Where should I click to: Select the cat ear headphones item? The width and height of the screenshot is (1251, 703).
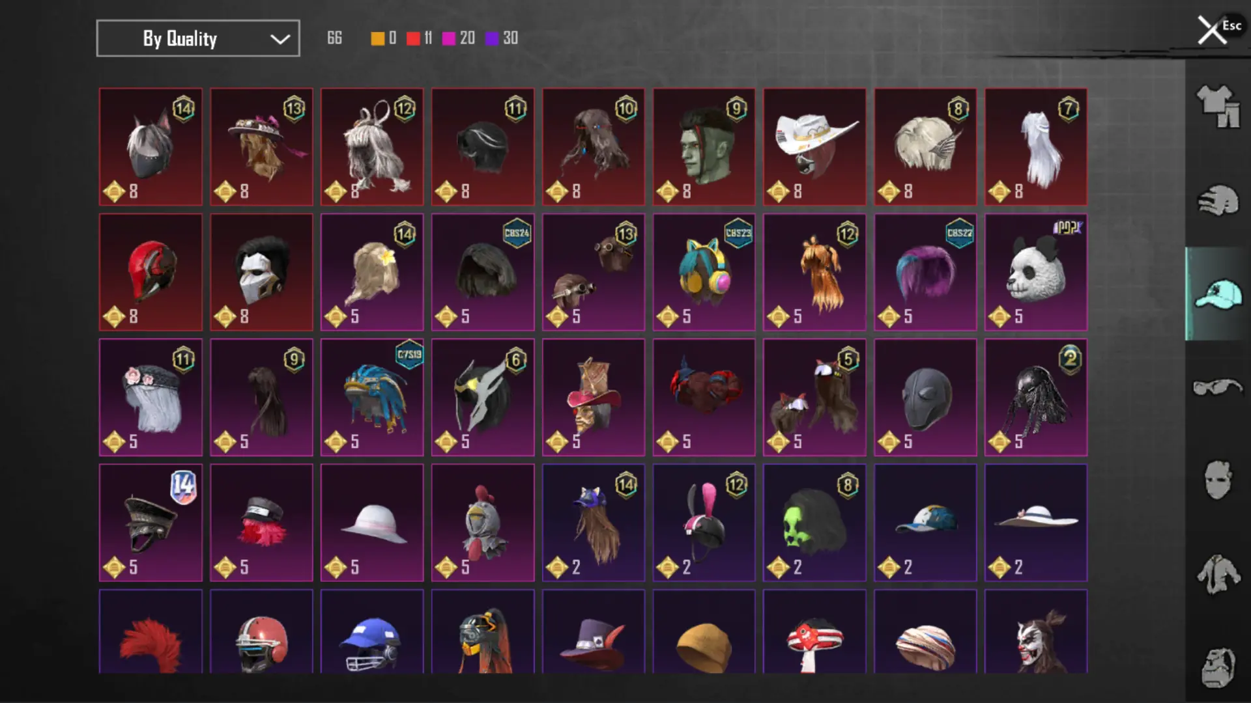[704, 272]
